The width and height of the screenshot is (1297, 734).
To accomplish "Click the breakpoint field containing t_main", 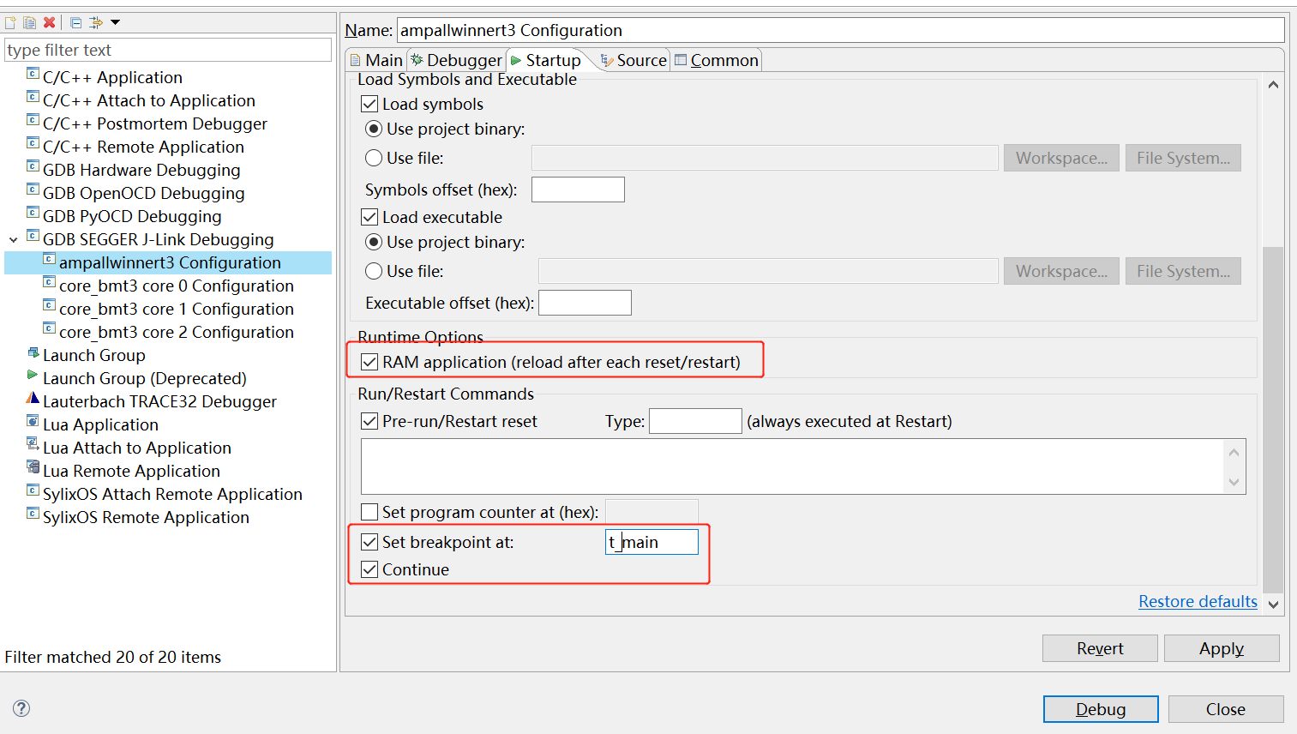I will pyautogui.click(x=652, y=542).
